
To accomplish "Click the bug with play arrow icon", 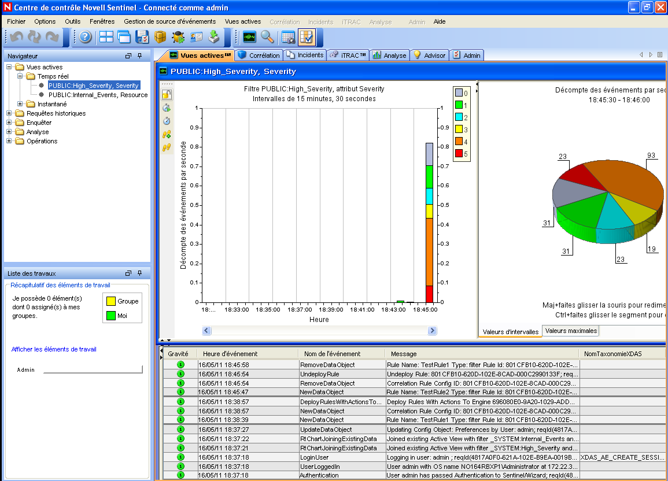I will 178,38.
